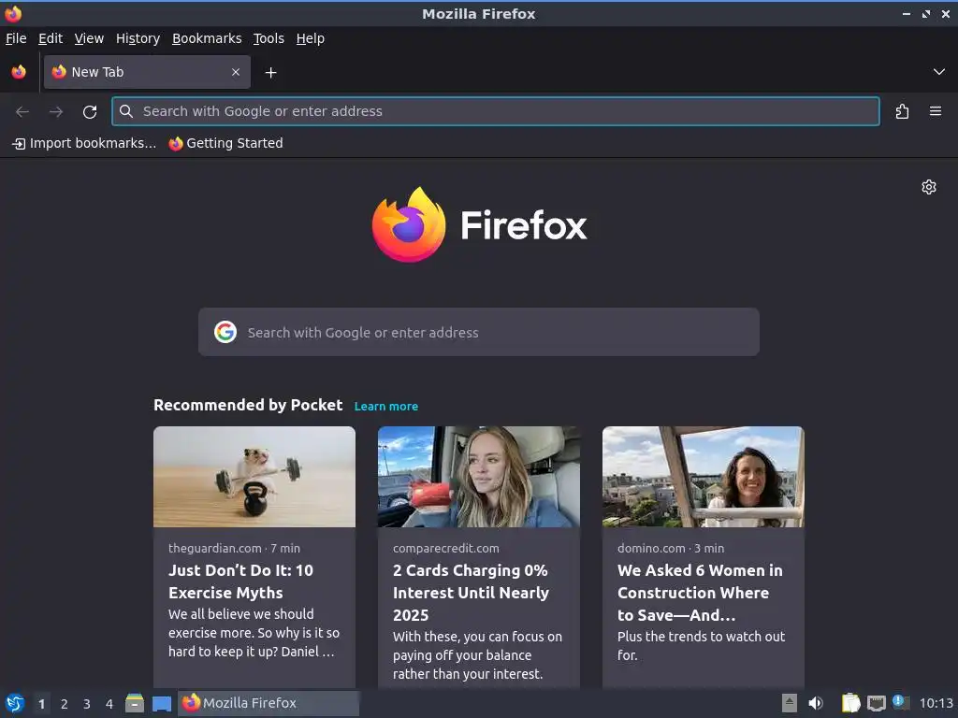Open the Pocket Learn more link
The image size is (958, 718).
pos(386,407)
